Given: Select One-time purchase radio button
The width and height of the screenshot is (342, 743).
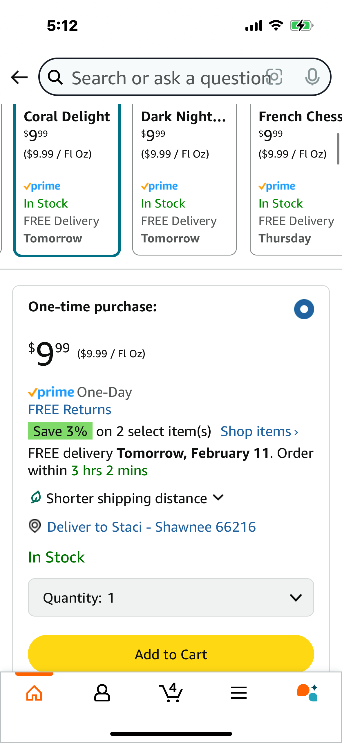Looking at the screenshot, I should pos(304,309).
